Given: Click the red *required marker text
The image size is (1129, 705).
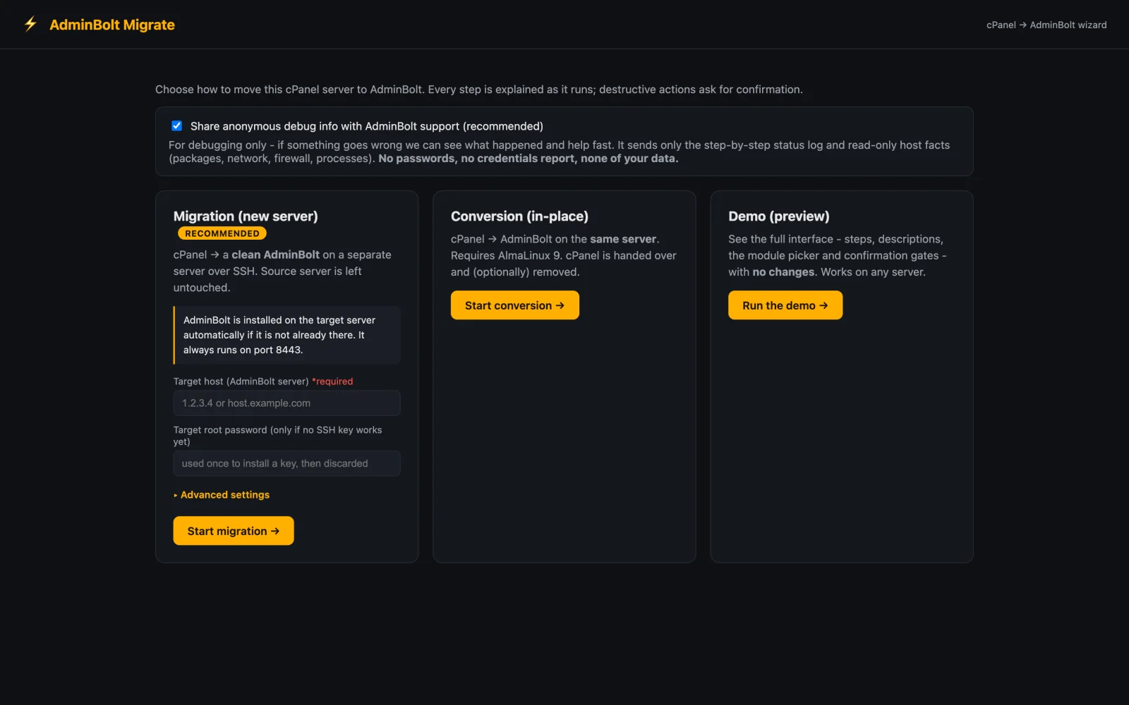Looking at the screenshot, I should 332,381.
